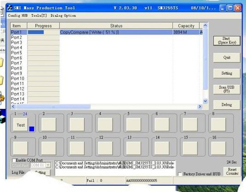The image size is (246, 192).
Task: Click the vertical scrollbar thumb
Action: point(205,59)
